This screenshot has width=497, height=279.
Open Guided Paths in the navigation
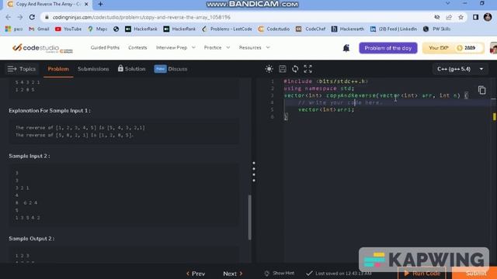point(105,47)
